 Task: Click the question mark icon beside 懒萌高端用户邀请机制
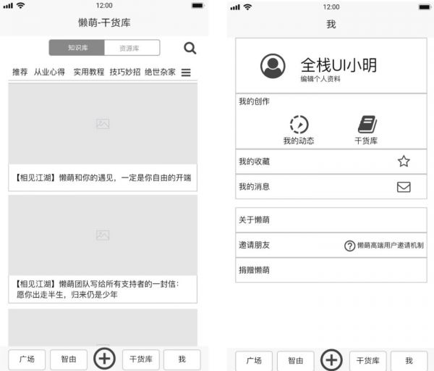(349, 246)
